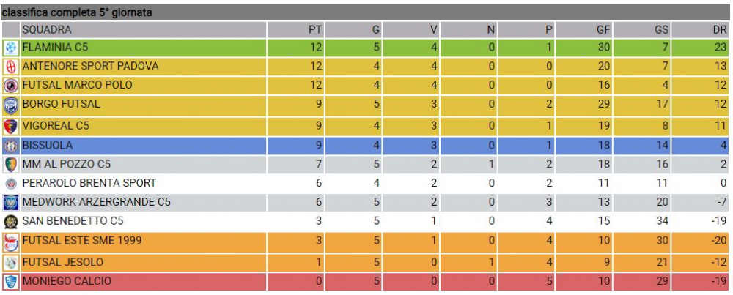Select the Borgo Futsal shield logo
733x295 pixels.
(x=10, y=106)
